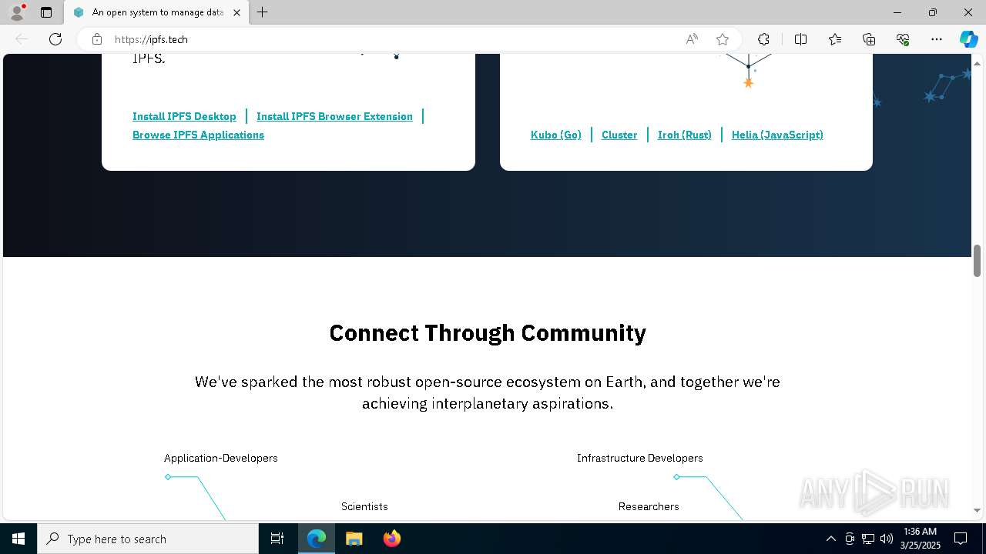Screen dimensions: 986x554
Task: Click the taskbar search box
Action: (148, 539)
